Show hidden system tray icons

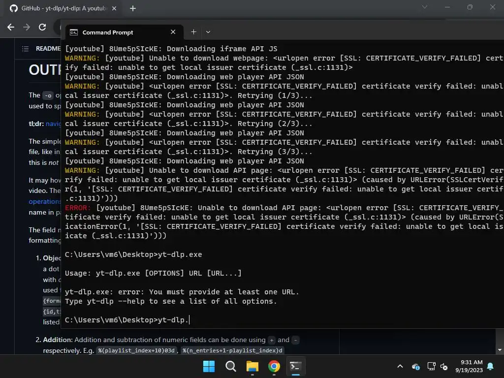tap(400, 366)
